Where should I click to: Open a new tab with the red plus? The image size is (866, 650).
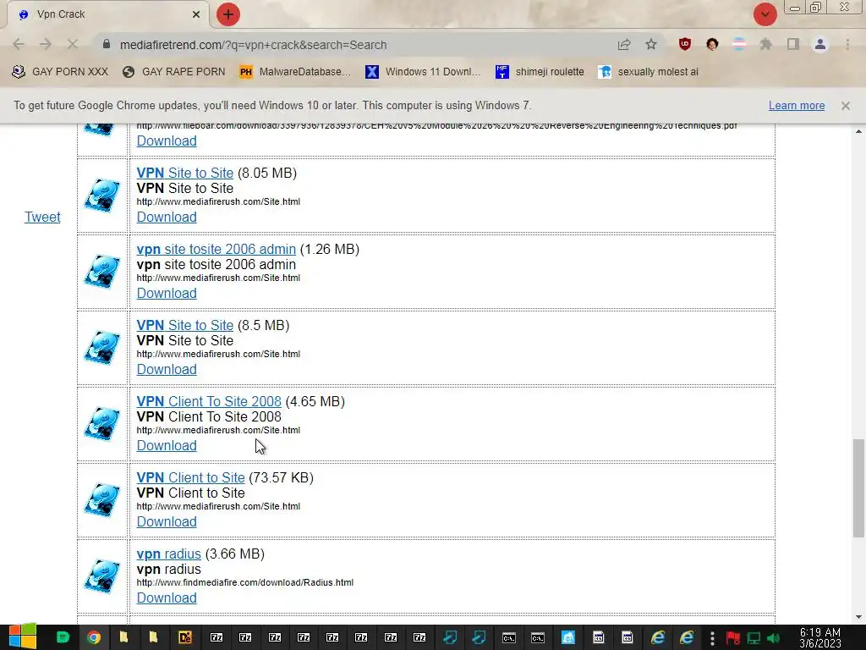point(228,14)
